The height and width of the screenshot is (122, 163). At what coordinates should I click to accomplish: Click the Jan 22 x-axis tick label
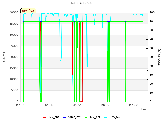pyautogui.click(x=77, y=105)
